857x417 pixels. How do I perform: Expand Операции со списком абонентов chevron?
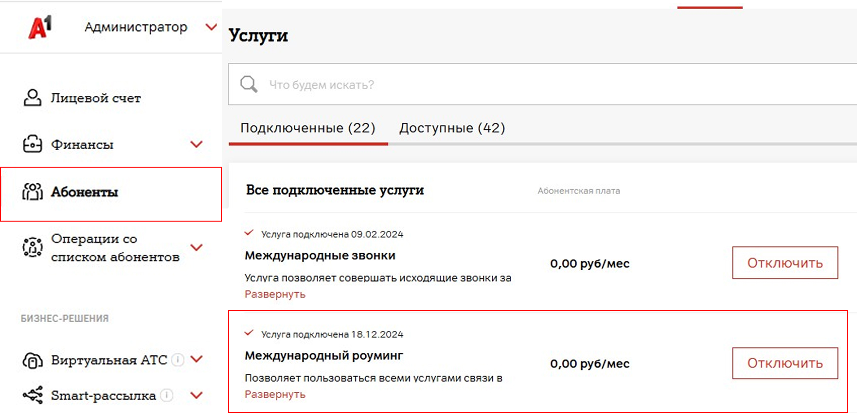click(196, 247)
